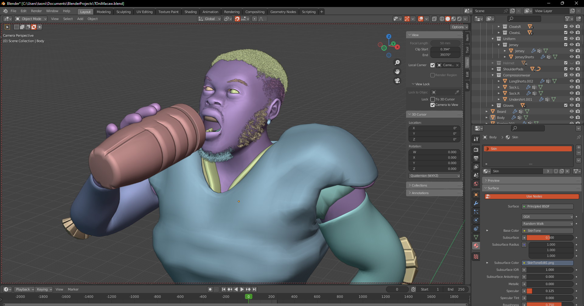Hide Beard object with its eye icon

(572, 111)
